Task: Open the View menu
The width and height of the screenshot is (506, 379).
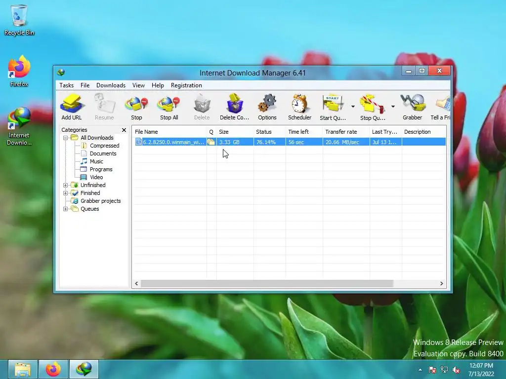Action: [138, 85]
